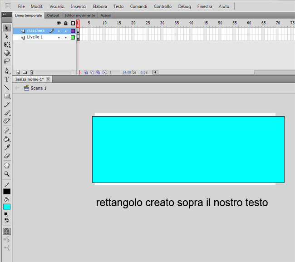
Task: Open the cyan fill color swatch
Action: click(7, 207)
